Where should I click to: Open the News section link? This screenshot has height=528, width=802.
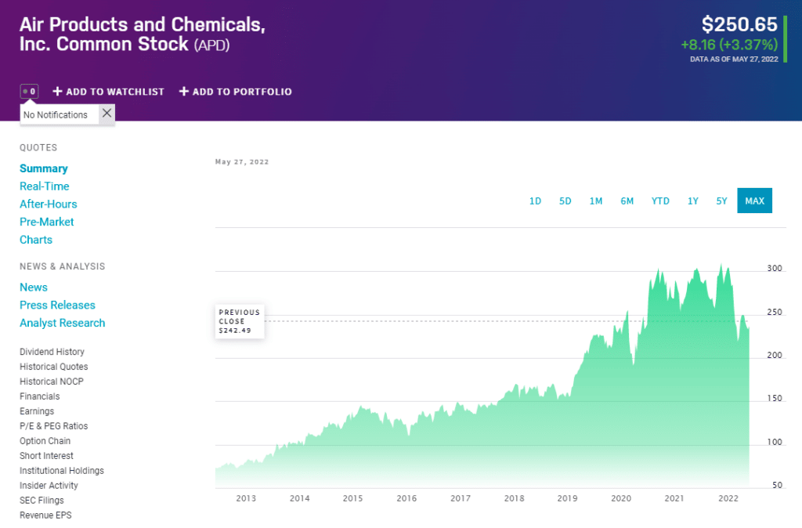click(x=34, y=288)
